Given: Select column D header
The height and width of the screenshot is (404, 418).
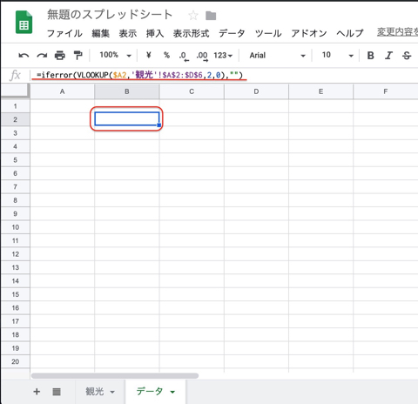Looking at the screenshot, I should coord(256,91).
